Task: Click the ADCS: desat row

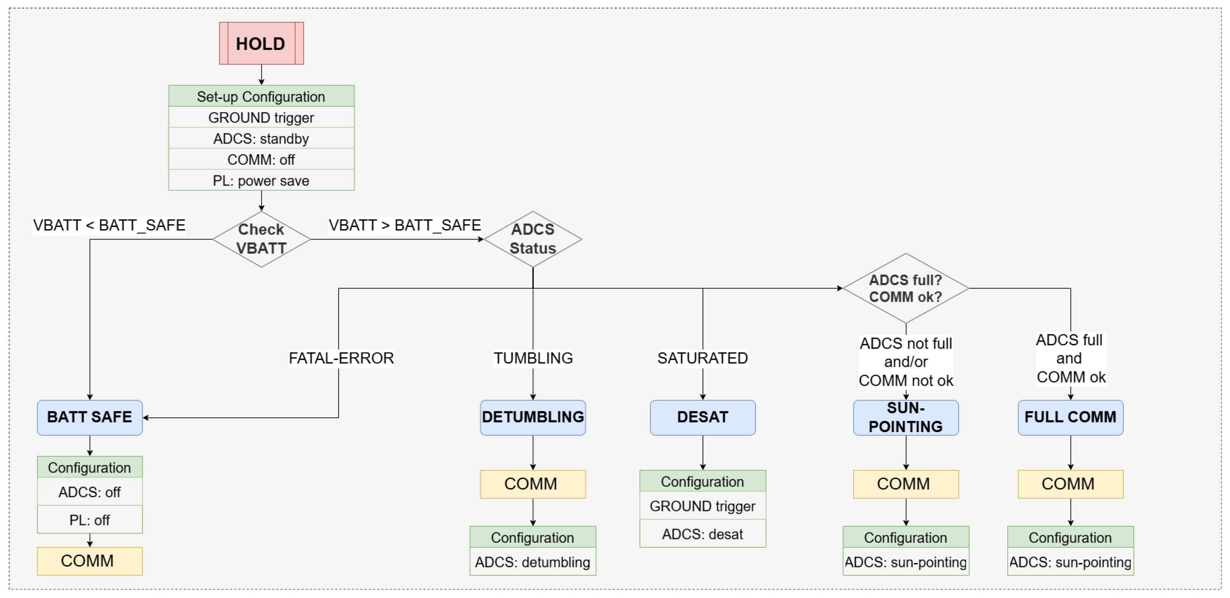Action: pyautogui.click(x=703, y=534)
